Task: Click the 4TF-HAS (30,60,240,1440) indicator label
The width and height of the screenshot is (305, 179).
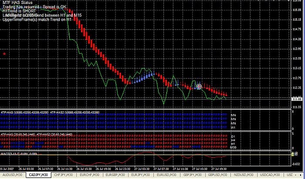Action: [18, 134]
